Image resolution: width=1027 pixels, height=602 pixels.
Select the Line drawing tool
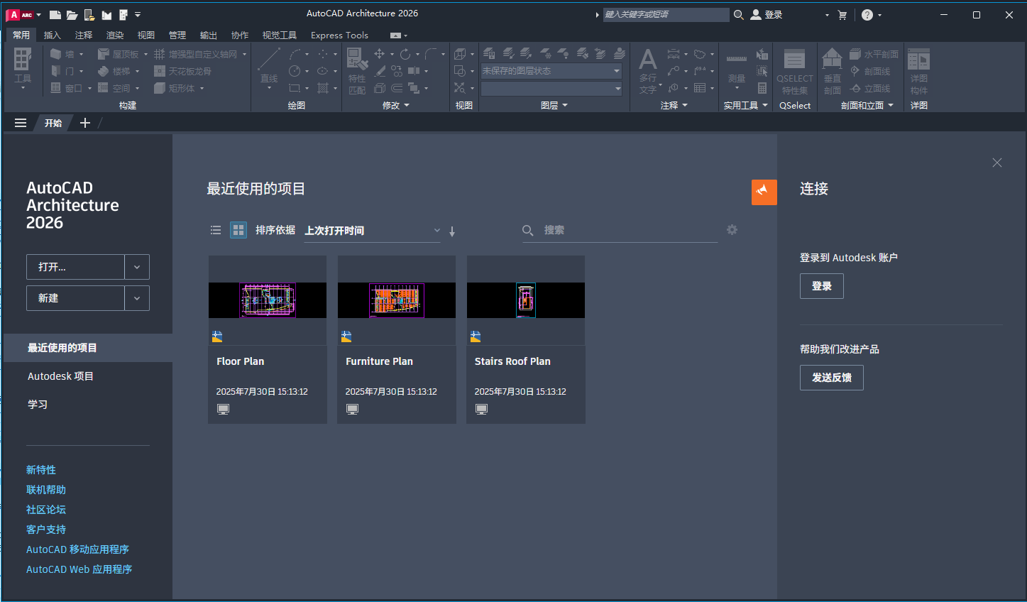268,64
